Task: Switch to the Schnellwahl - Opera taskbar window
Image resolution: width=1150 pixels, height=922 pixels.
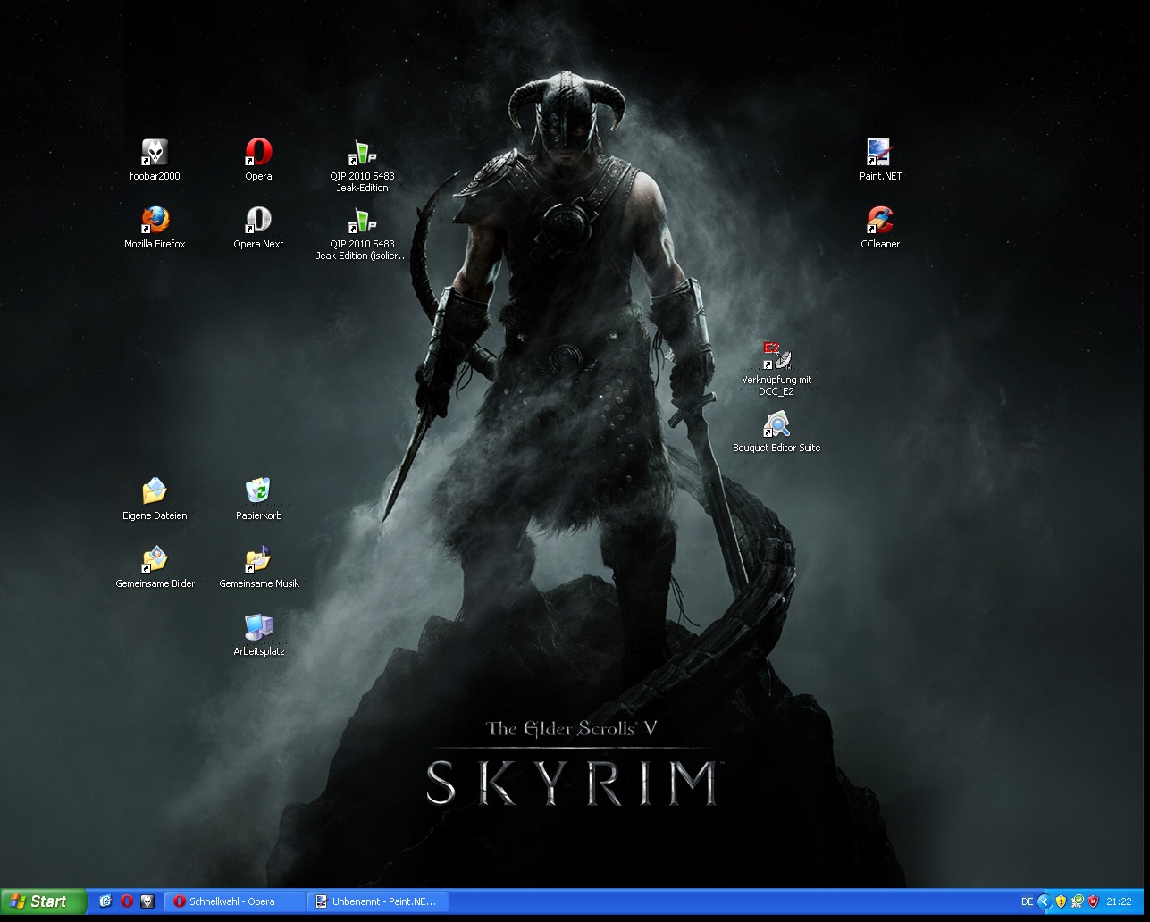Action: click(236, 901)
